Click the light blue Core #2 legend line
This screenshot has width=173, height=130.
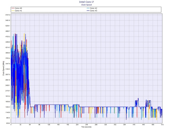pyautogui.click(x=88, y=8)
